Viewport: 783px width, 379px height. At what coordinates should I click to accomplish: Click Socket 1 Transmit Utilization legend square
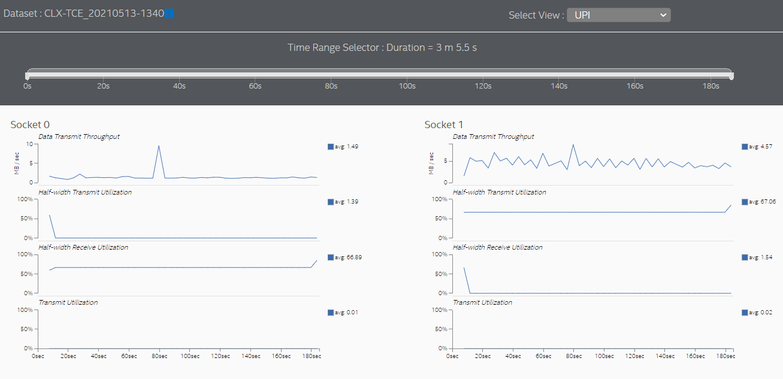click(745, 313)
